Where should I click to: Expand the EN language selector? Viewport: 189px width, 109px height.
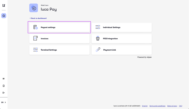tap(4, 102)
